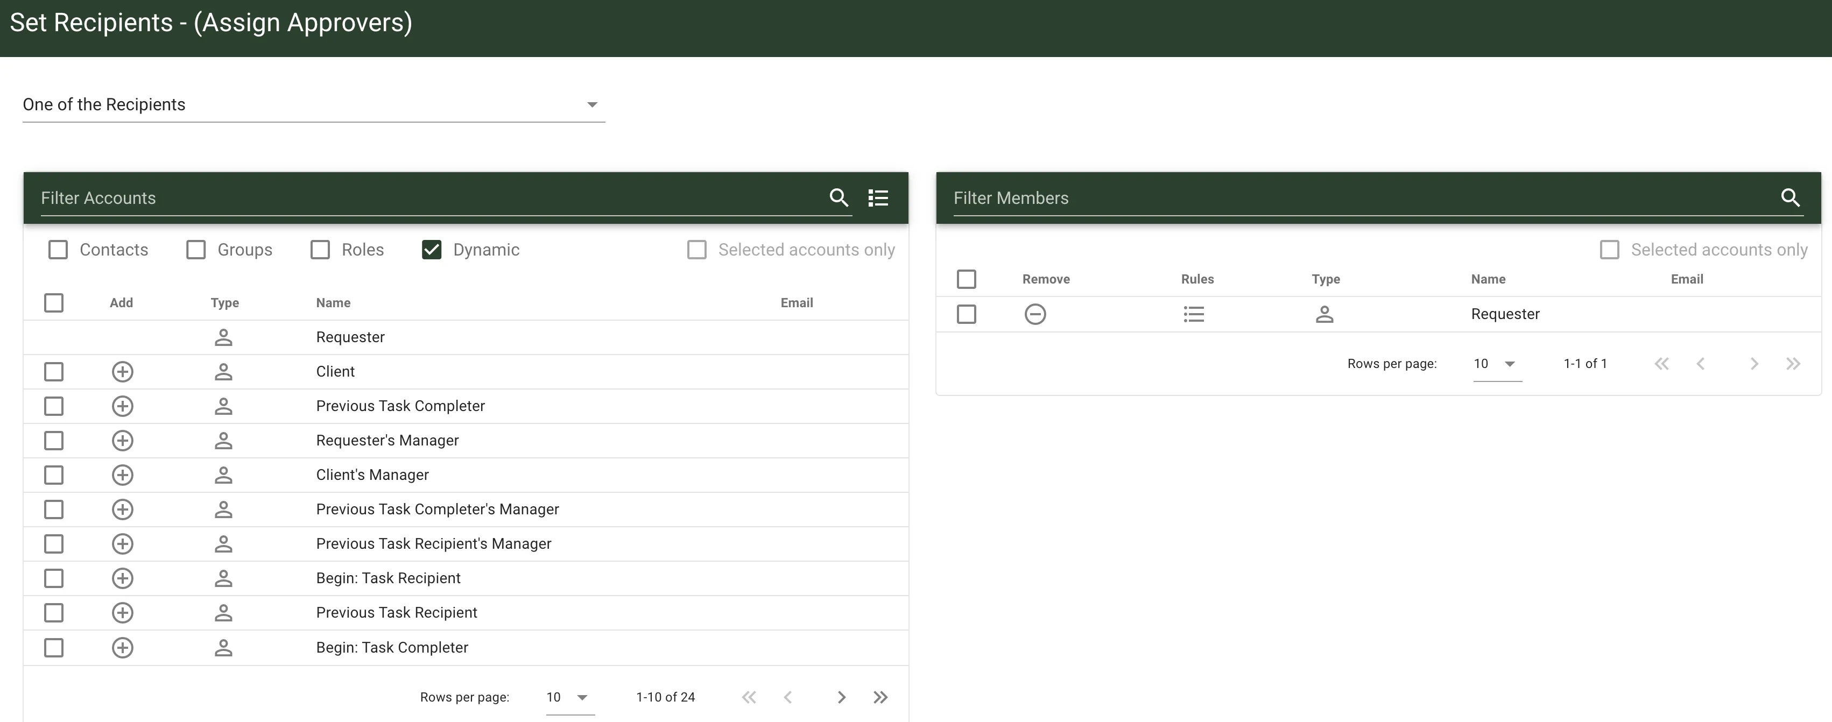Add Previous Task Completer's Manager via plus icon
The image size is (1832, 722).
122,509
